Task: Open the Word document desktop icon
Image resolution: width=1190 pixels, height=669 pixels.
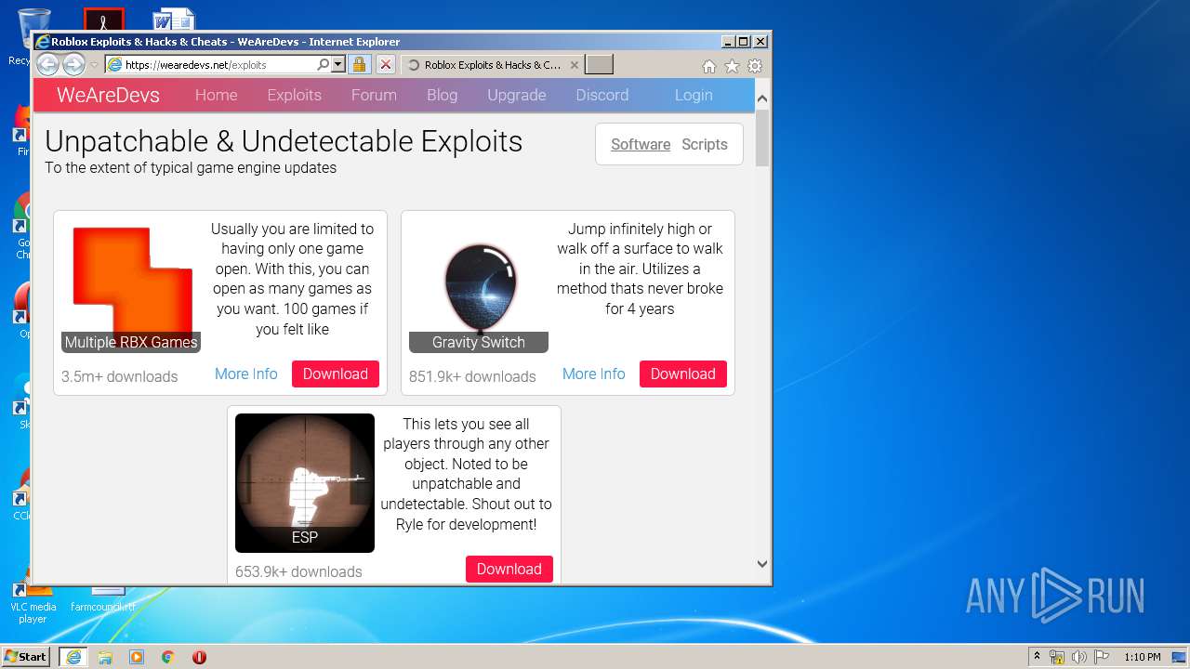Action: (x=174, y=20)
